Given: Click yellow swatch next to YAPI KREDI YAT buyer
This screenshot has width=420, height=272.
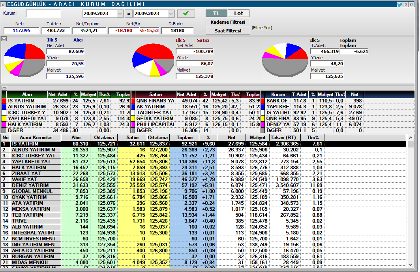Looking at the screenshot, I should click(4, 119).
